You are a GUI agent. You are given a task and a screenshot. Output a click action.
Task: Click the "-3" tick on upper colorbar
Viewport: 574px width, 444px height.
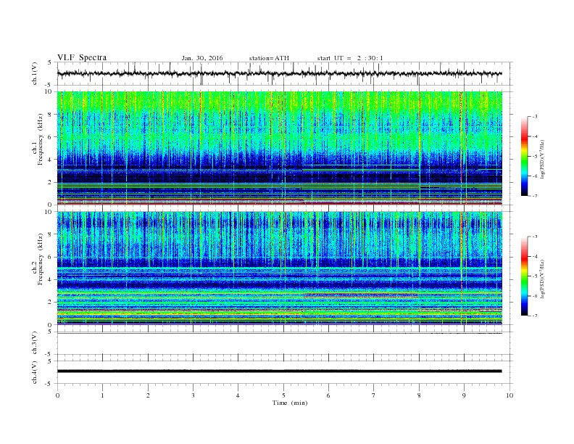tap(534, 117)
